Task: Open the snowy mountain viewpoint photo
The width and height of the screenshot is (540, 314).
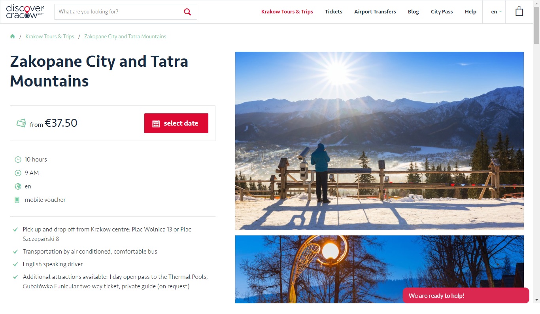Action: [x=380, y=141]
